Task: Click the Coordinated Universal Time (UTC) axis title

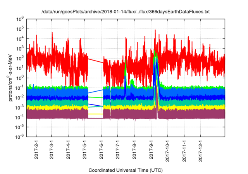Action: click(x=126, y=171)
